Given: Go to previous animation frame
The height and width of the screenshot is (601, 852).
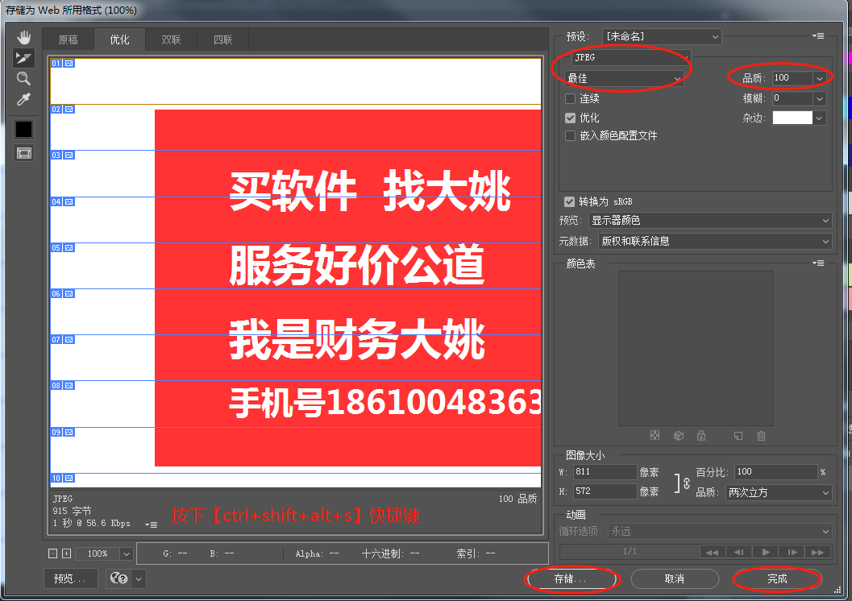Looking at the screenshot, I should [x=738, y=552].
